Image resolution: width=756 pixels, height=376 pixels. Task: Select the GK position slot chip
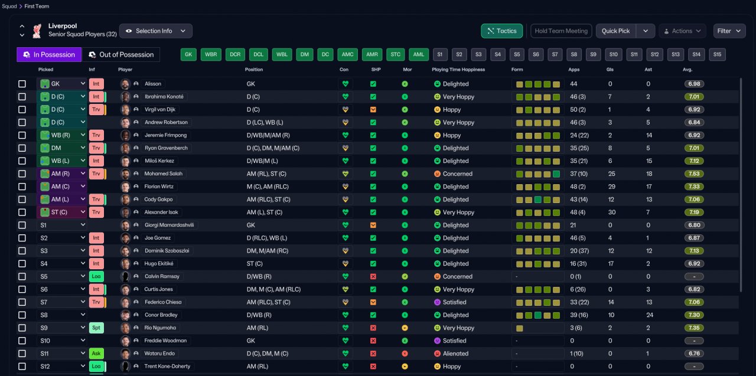[x=188, y=54]
